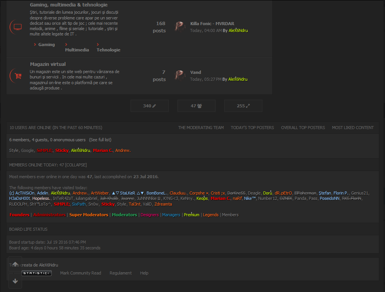Click the Magazin virtual shopping cart icon
The width and height of the screenshot is (385, 292).
(x=18, y=76)
